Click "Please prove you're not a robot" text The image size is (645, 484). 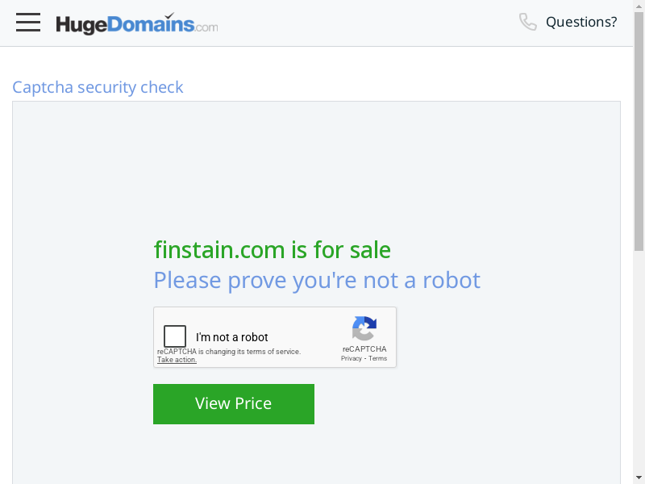tap(317, 280)
